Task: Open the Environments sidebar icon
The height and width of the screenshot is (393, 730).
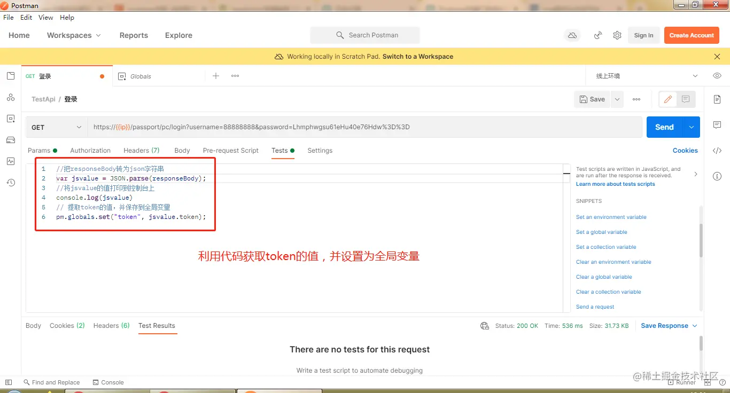Action: tap(11, 119)
